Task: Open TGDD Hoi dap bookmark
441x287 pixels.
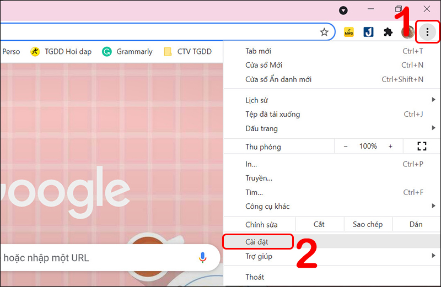Action: [61, 52]
